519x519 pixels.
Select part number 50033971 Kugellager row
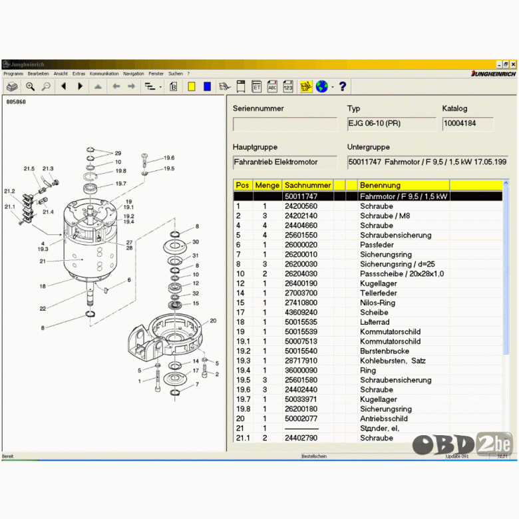pyautogui.click(x=368, y=399)
